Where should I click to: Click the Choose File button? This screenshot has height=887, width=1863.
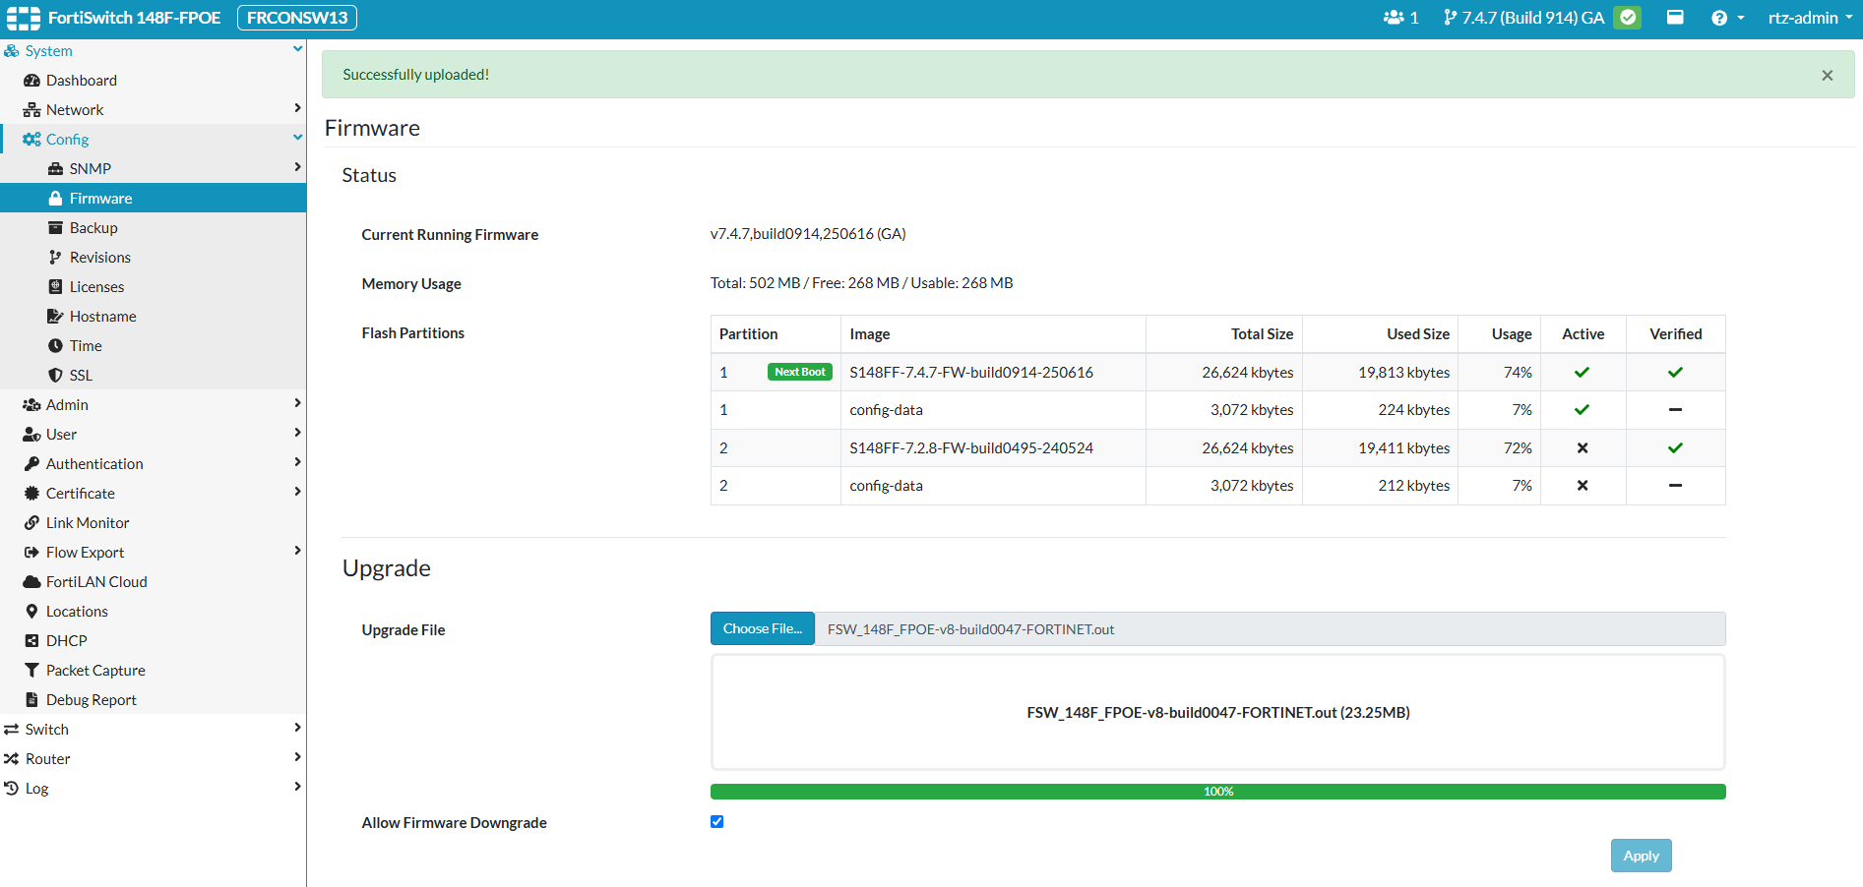click(763, 628)
